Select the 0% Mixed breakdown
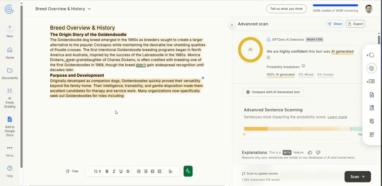Viewport: 382px width, 186px height. point(306,75)
